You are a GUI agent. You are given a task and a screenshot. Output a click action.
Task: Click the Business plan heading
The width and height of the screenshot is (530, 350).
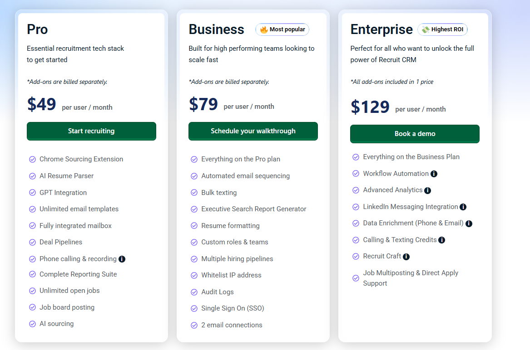[x=216, y=29]
